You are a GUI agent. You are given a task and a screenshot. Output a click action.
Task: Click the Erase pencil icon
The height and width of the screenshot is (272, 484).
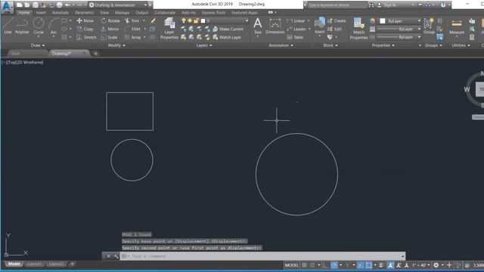pos(153,20)
